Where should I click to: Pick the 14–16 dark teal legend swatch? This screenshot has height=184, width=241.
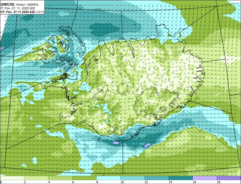click(x=181, y=178)
